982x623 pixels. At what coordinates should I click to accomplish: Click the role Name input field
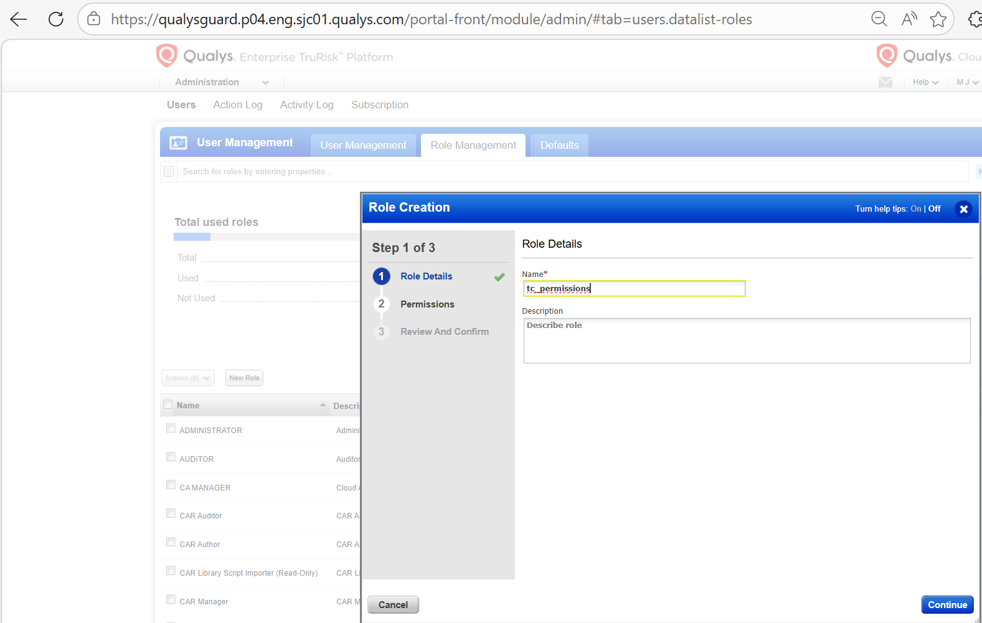tap(635, 288)
